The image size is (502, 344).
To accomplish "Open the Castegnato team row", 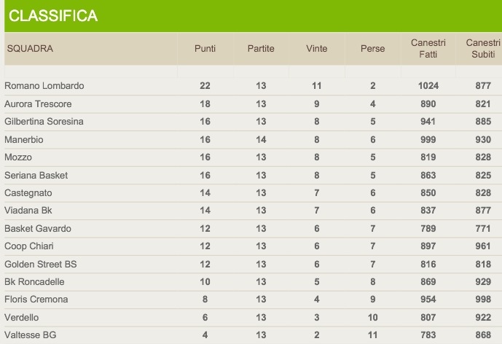I will point(28,193).
